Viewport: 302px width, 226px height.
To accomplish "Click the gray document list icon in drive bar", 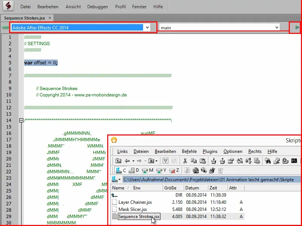I will coord(187,170).
